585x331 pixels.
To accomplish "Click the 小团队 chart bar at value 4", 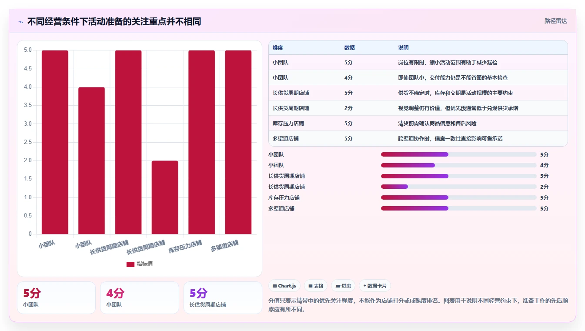I will (91, 160).
